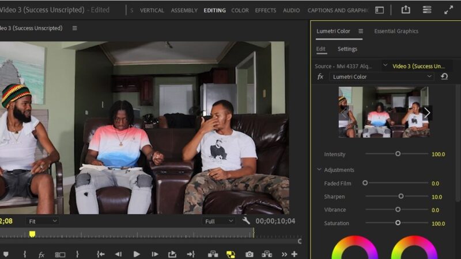Click the Step Forward one frame icon
The height and width of the screenshot is (259, 461).
154,254
